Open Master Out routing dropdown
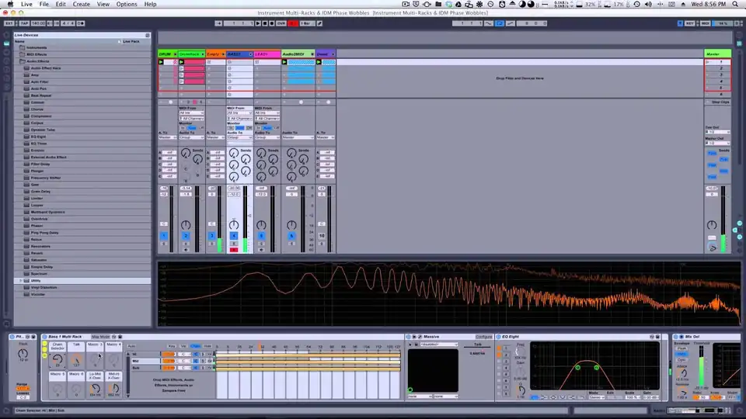 (718, 144)
